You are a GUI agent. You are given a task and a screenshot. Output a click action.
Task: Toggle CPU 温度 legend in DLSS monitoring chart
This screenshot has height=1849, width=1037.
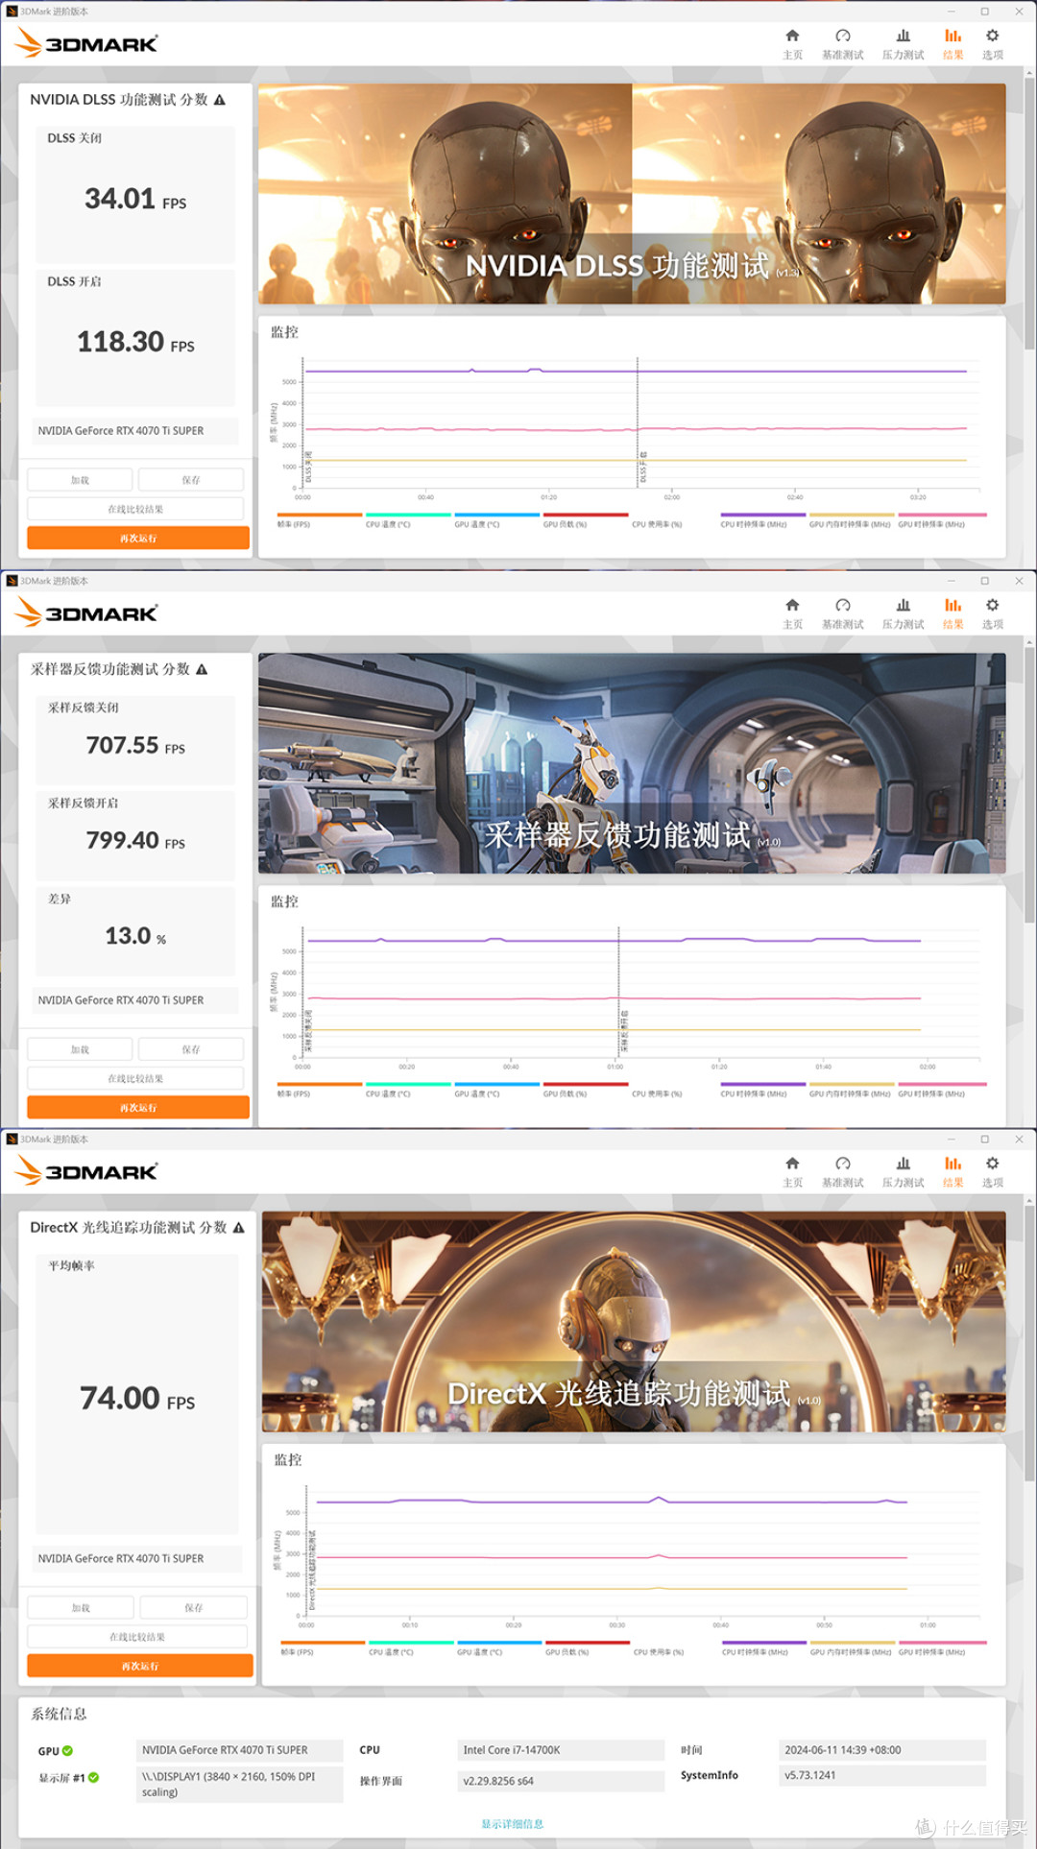click(x=408, y=520)
